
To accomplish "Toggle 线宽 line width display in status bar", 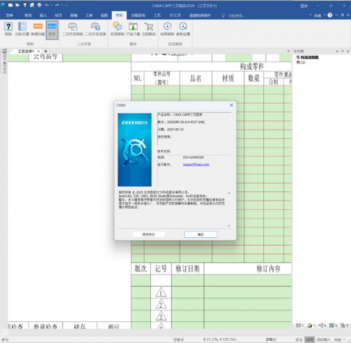I will pos(310,339).
